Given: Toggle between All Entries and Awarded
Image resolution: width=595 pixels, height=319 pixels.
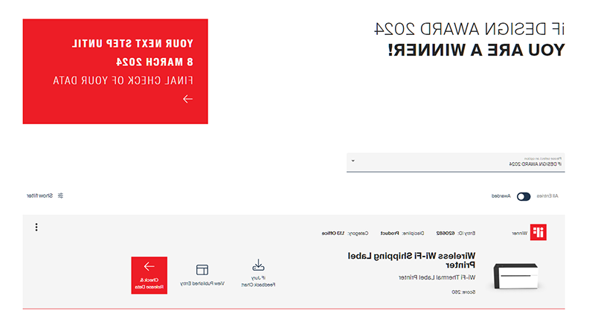Looking at the screenshot, I should pos(524,196).
